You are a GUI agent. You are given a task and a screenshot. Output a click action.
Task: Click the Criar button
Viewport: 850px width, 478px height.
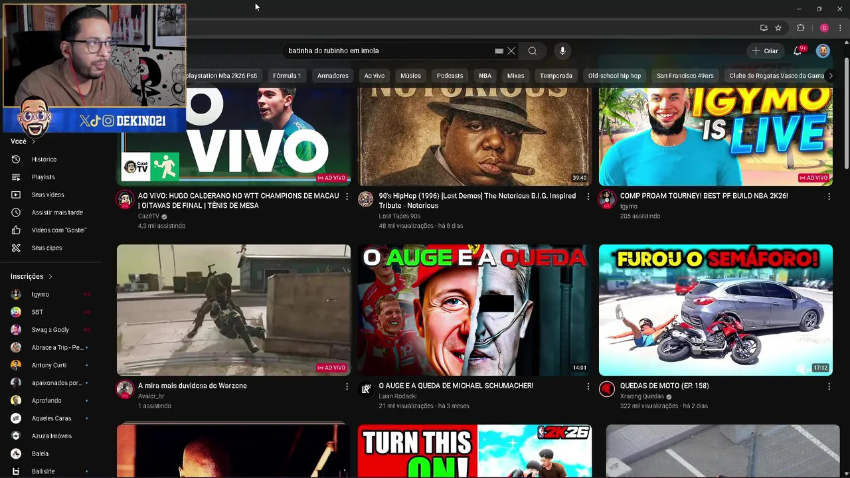(x=764, y=51)
